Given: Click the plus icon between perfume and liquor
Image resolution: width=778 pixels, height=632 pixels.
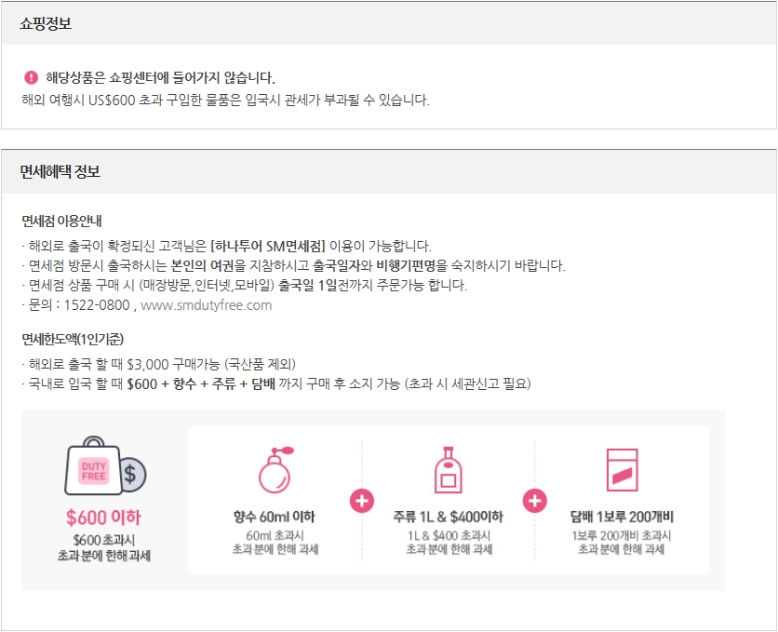Looking at the screenshot, I should coord(362,501).
